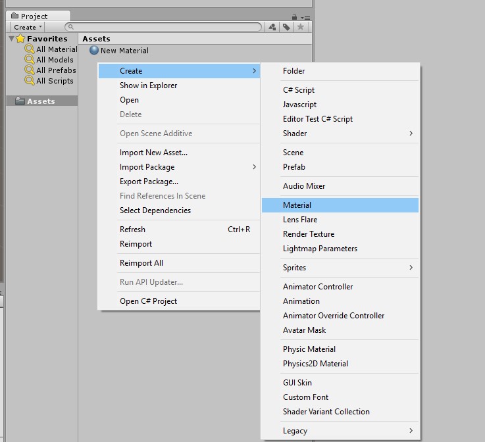Viewport: 485px width, 442px height.
Task: Select the New Material sphere asset
Action: (x=119, y=51)
